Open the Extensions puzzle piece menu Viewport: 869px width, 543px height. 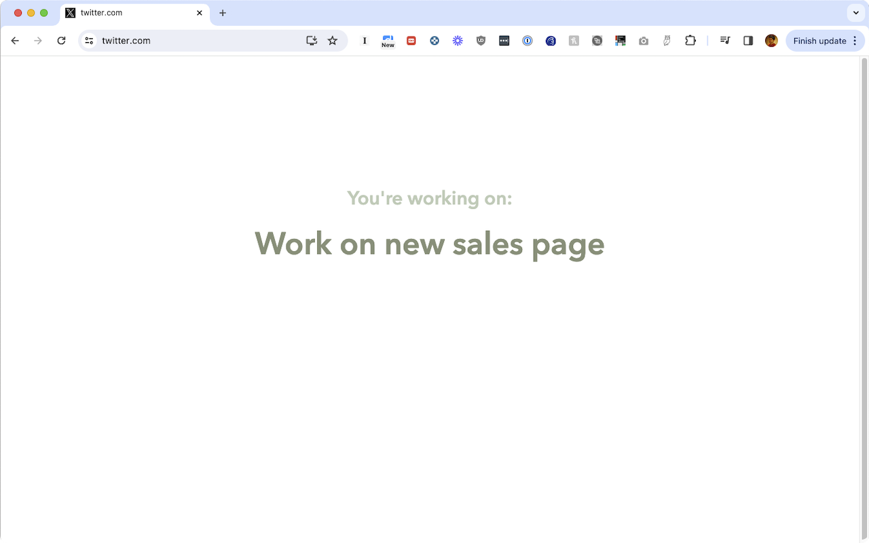[690, 41]
